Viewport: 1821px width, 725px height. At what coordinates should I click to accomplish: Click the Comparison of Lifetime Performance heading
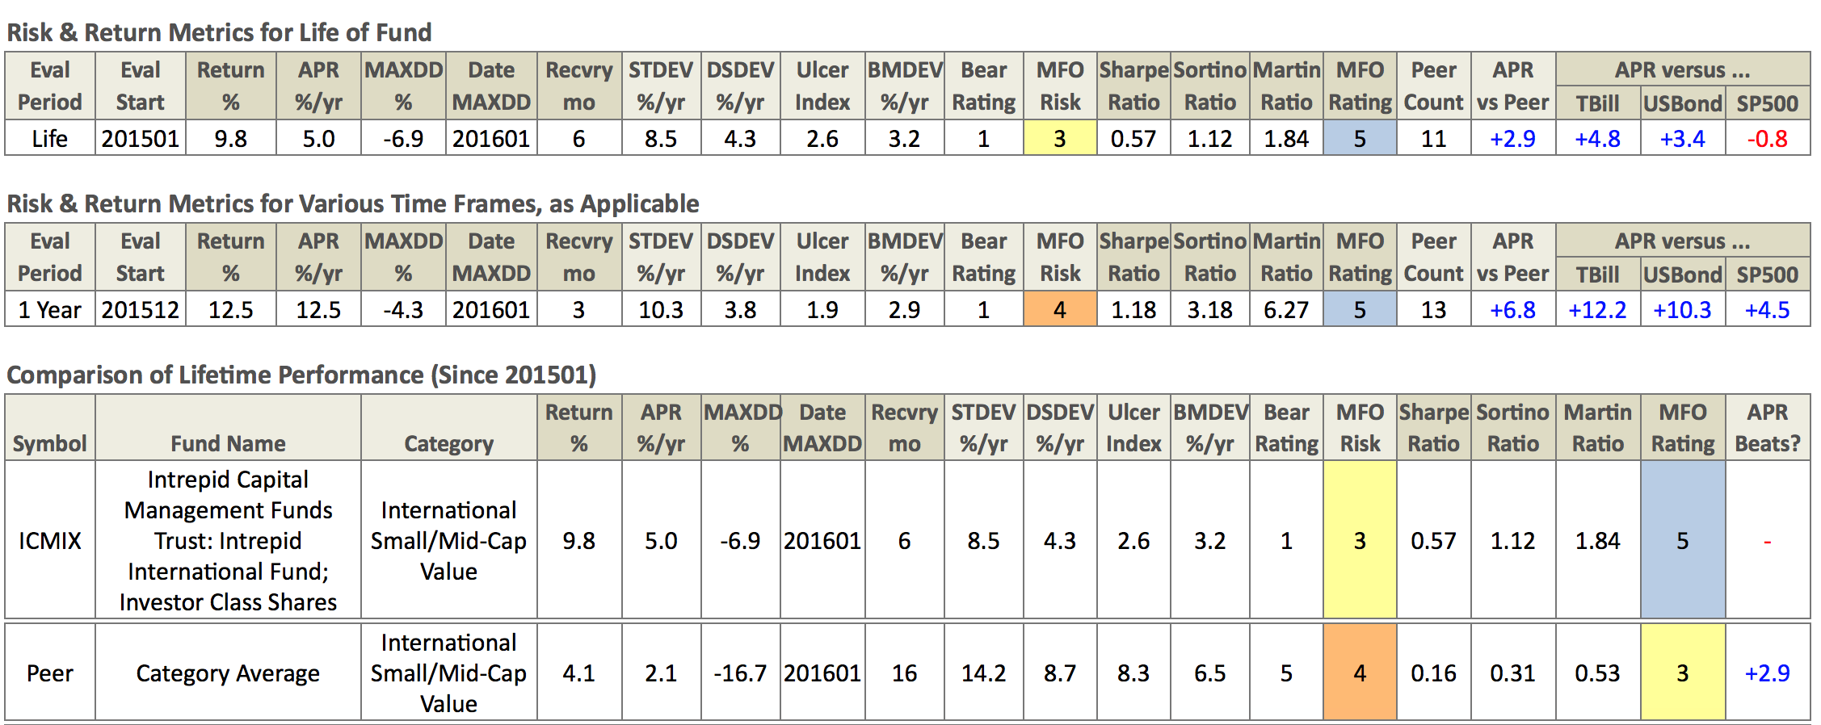(301, 375)
